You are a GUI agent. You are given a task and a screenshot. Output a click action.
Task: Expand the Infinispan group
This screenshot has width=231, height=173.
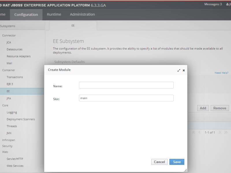pyautogui.click(x=9, y=140)
